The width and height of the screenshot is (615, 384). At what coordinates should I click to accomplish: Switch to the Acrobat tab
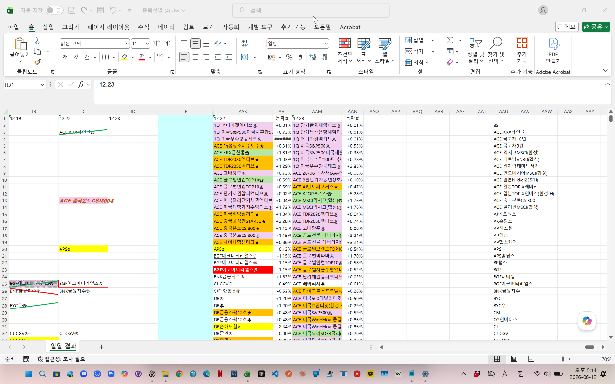[350, 27]
